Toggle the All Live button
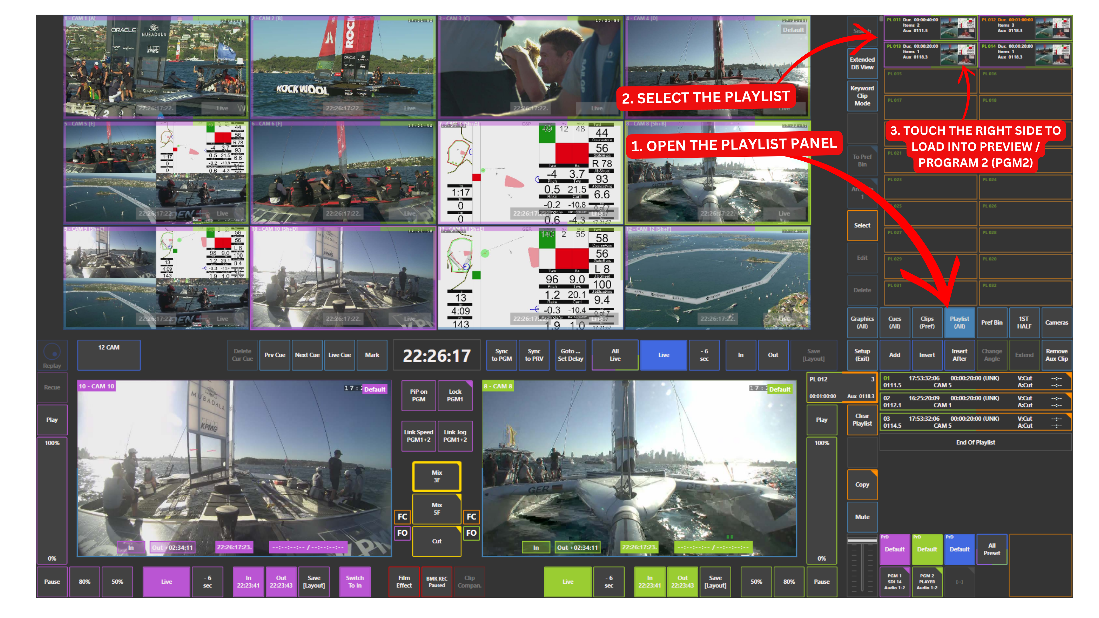 [615, 355]
